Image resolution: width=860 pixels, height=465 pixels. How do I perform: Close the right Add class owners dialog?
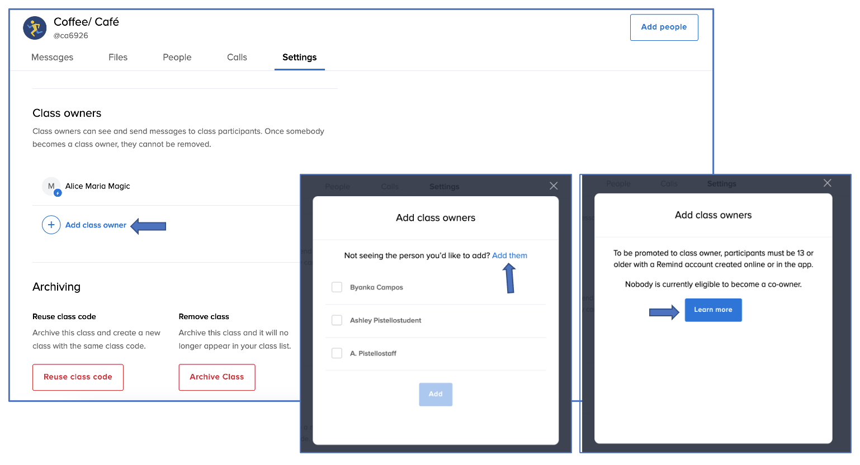827,183
